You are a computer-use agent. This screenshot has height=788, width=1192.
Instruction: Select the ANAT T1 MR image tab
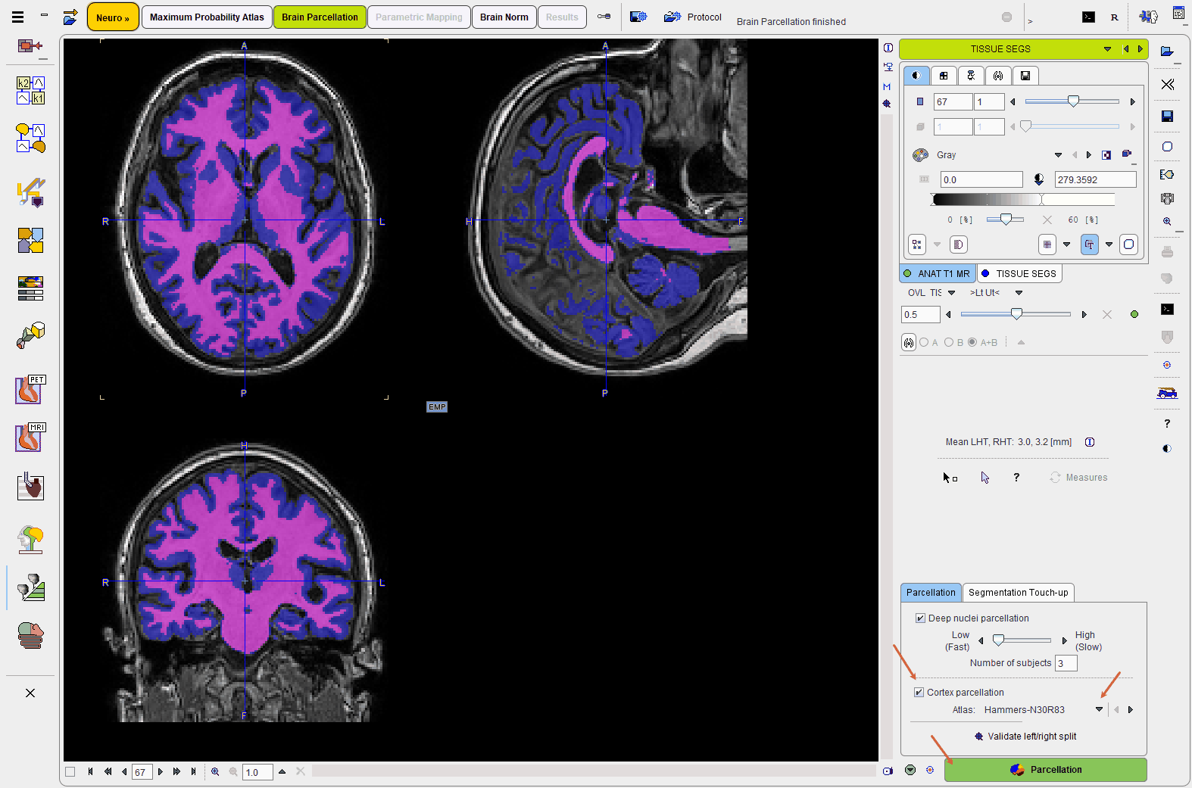(x=936, y=273)
